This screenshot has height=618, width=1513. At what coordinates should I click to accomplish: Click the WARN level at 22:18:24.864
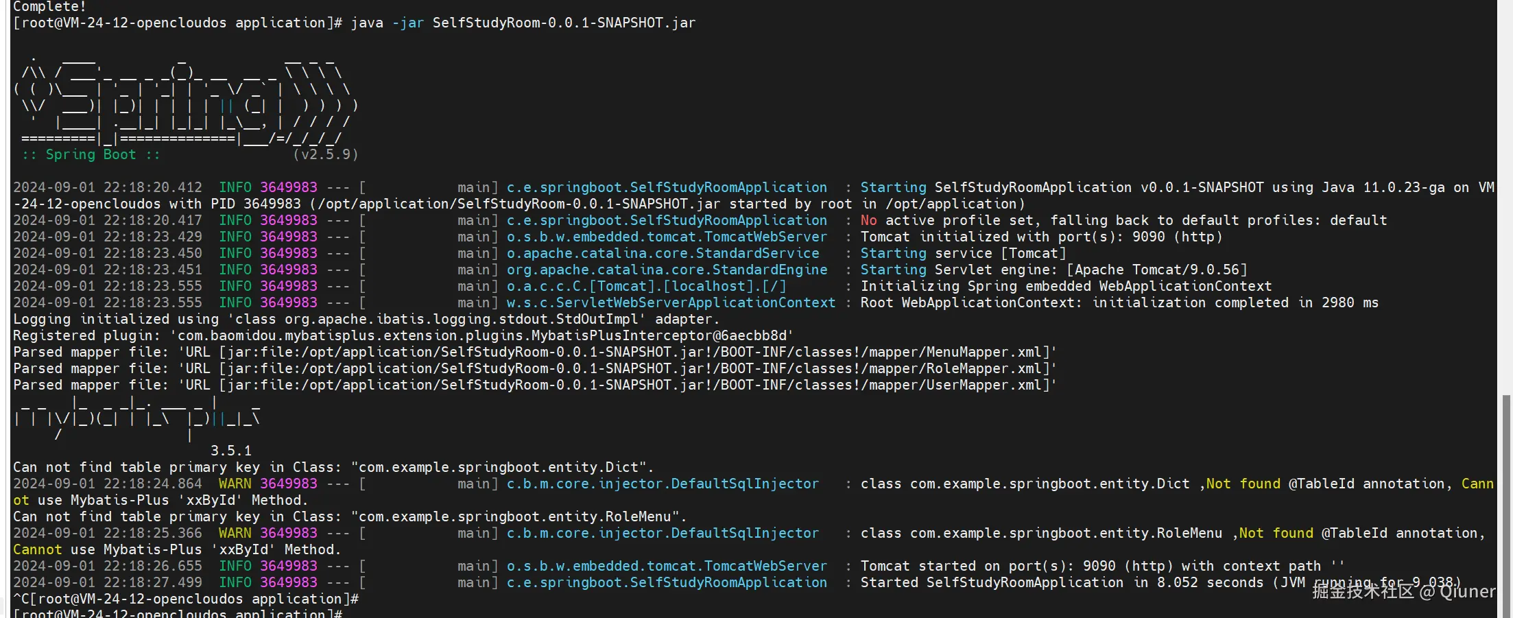(235, 484)
